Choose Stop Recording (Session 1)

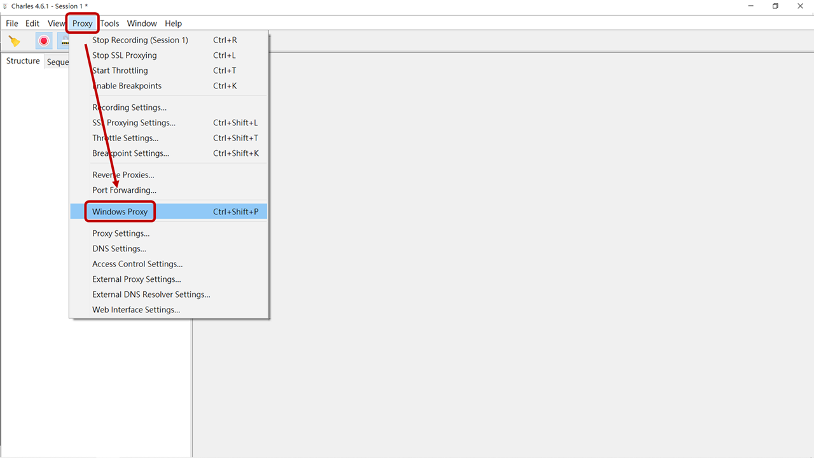(140, 40)
